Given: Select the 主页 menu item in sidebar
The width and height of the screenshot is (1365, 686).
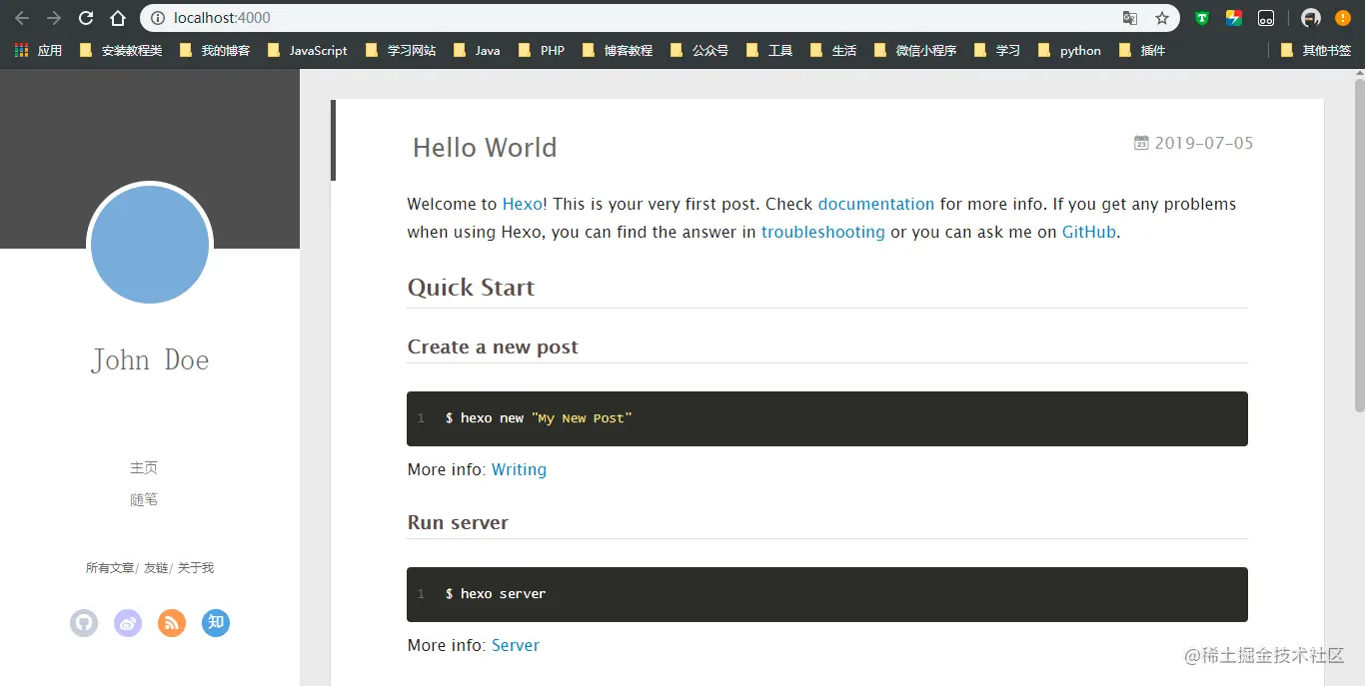Looking at the screenshot, I should tap(144, 467).
